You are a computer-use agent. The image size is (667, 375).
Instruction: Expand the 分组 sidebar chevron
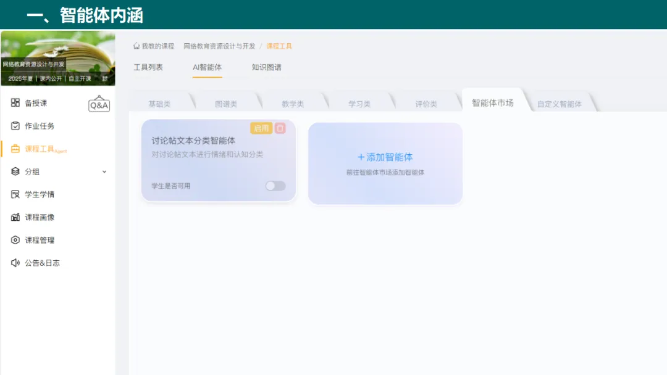[104, 171]
